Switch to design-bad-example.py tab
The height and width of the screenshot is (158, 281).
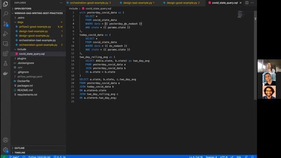(x=137, y=3)
